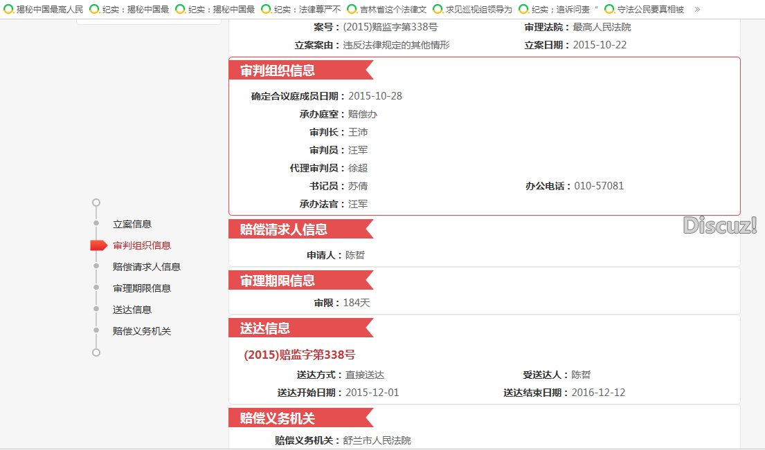This screenshot has height=450, width=765.
Task: Click the red case number heading under 送达信息
Action: [300, 355]
